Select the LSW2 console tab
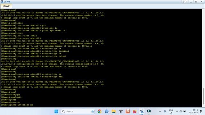The width and height of the screenshot is (205, 115). 6,6
